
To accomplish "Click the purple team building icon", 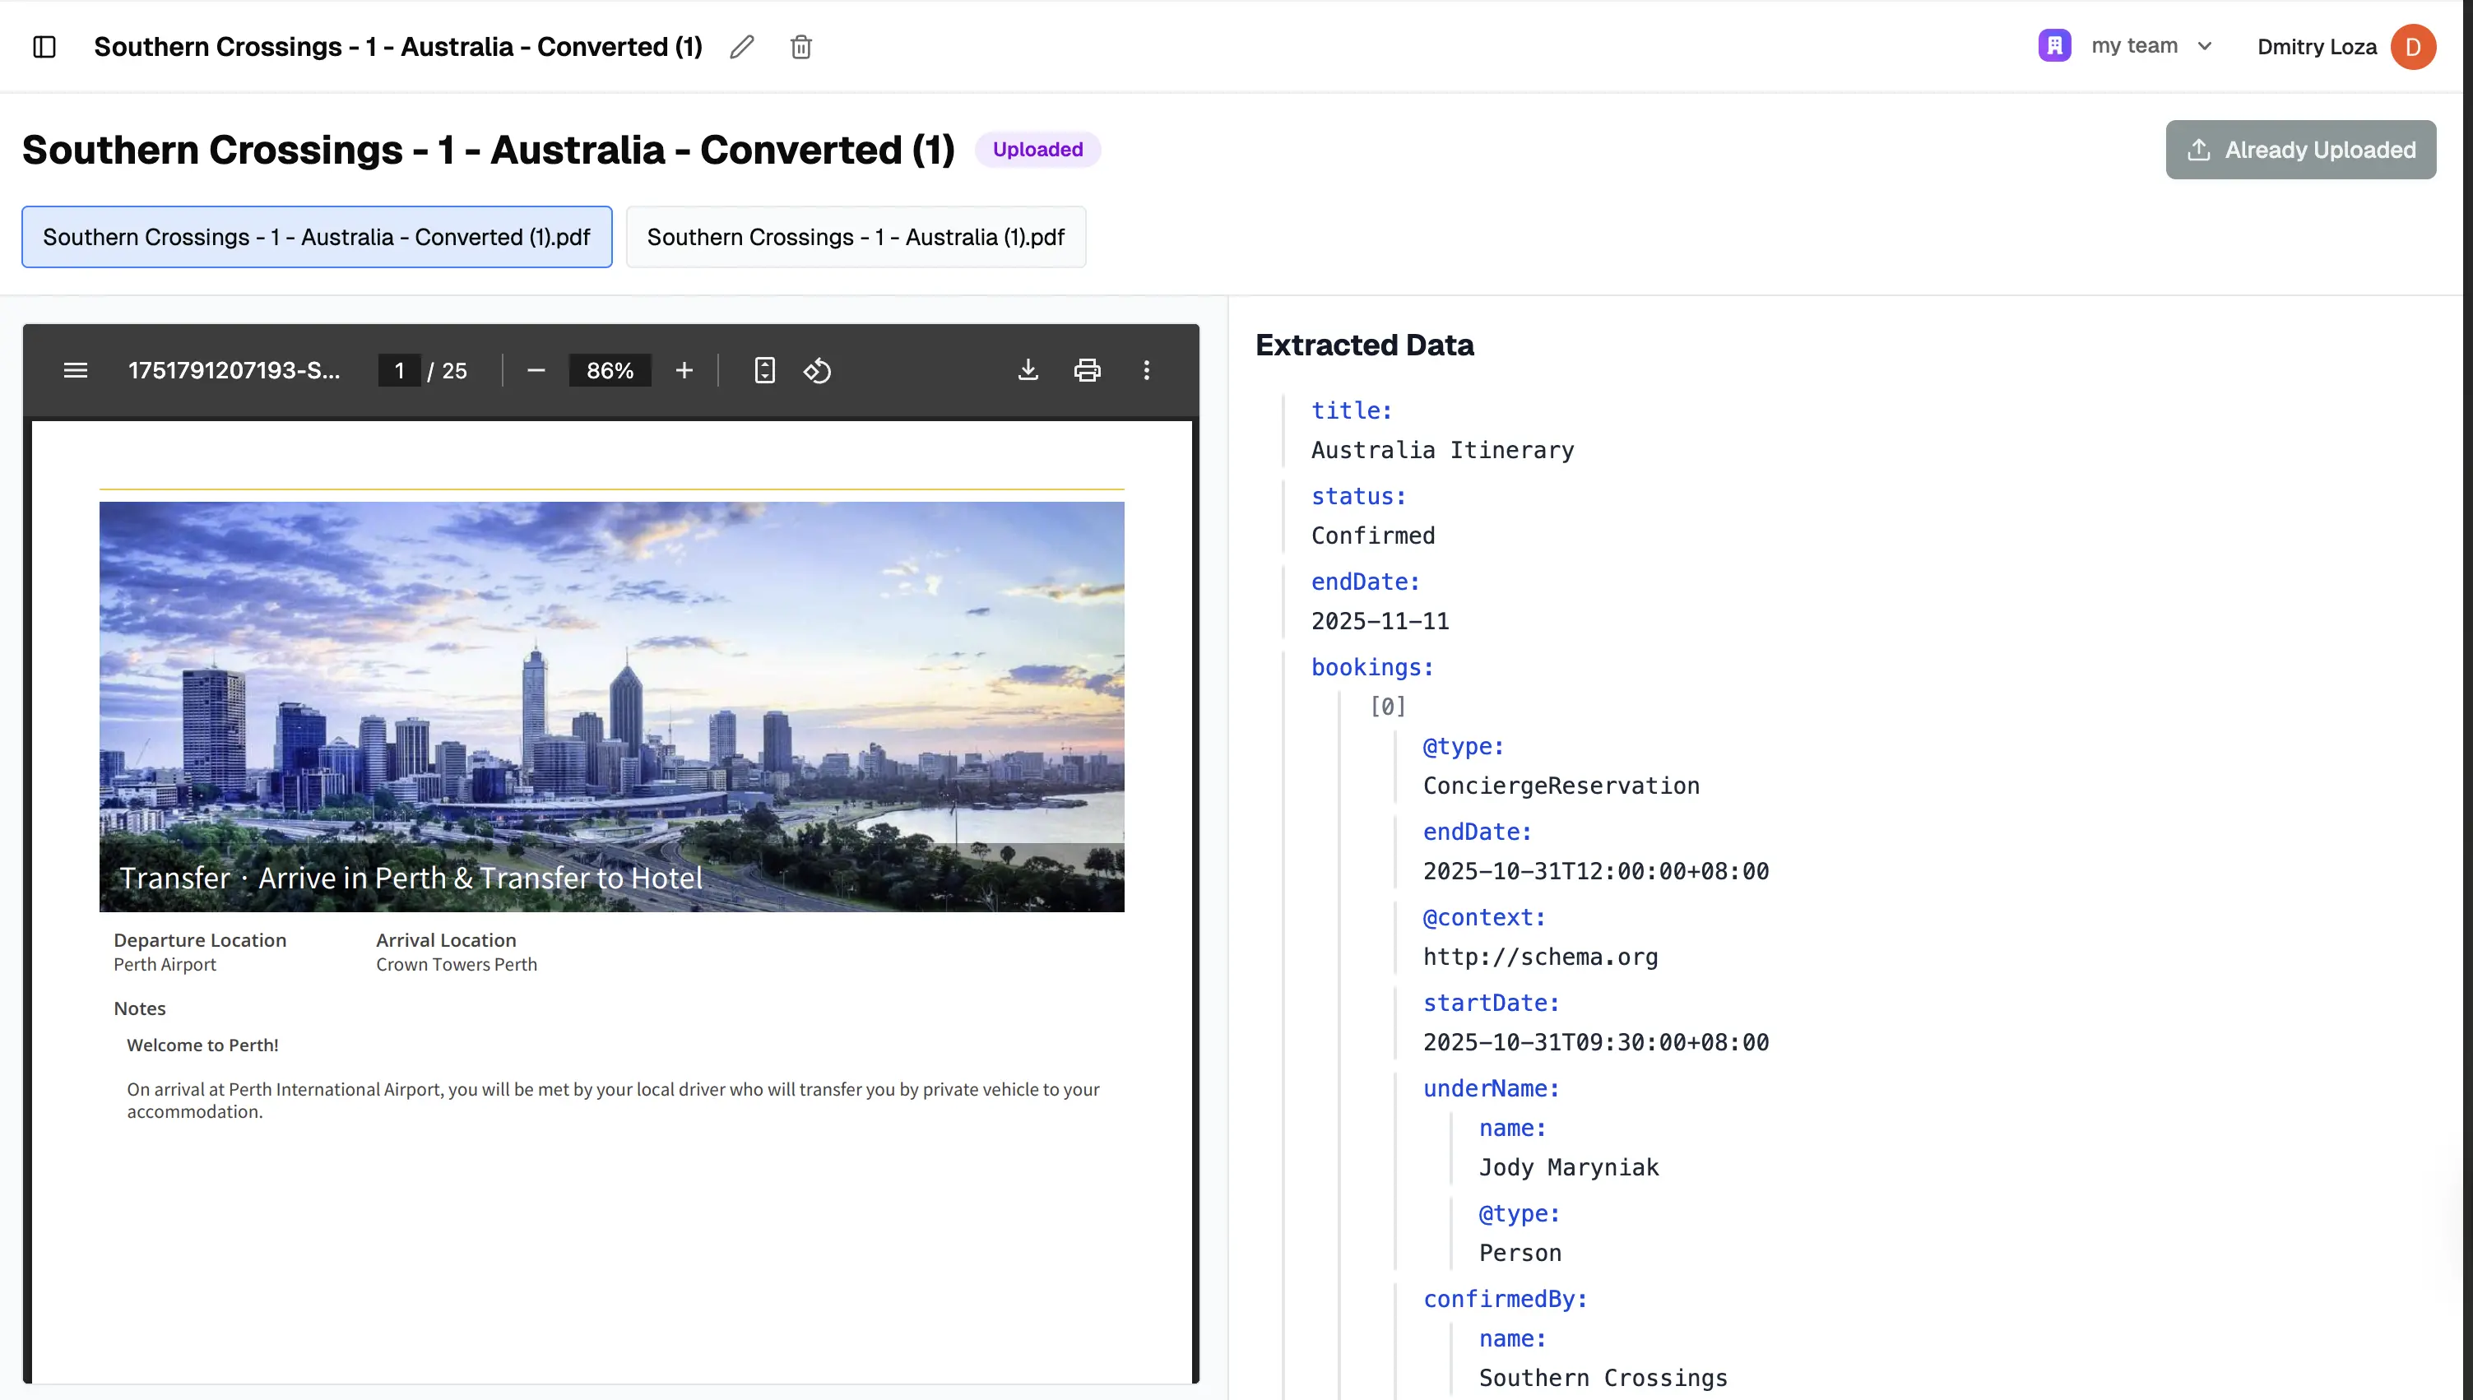I will point(2053,45).
